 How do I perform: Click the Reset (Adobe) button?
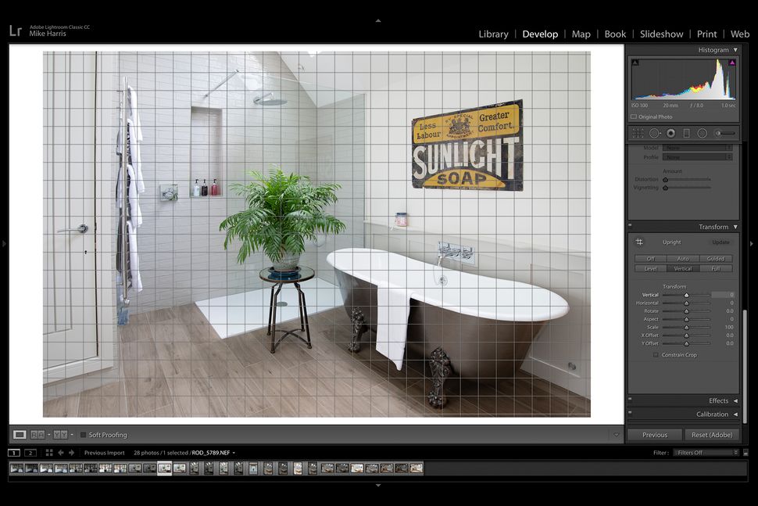click(x=711, y=434)
